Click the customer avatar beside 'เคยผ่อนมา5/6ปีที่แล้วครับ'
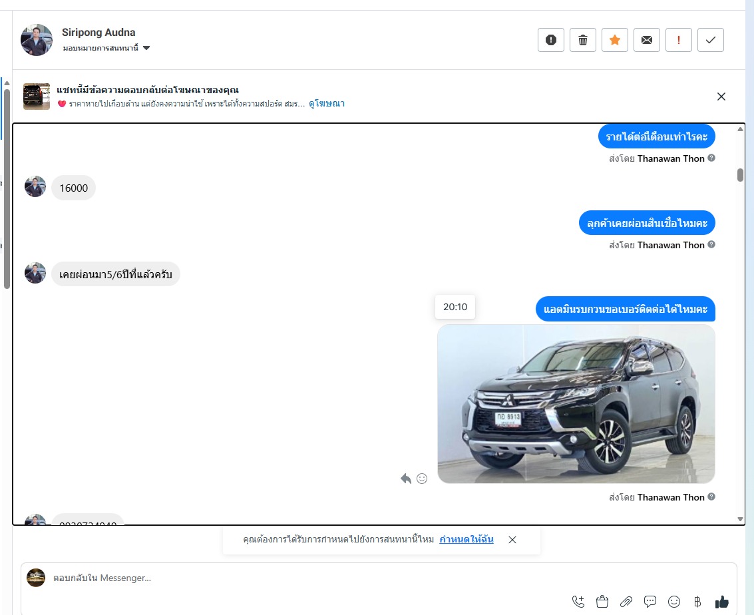This screenshot has width=754, height=615. tap(35, 273)
